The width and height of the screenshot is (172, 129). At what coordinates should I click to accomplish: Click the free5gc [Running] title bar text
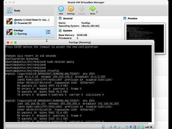pyautogui.click(x=80, y=42)
